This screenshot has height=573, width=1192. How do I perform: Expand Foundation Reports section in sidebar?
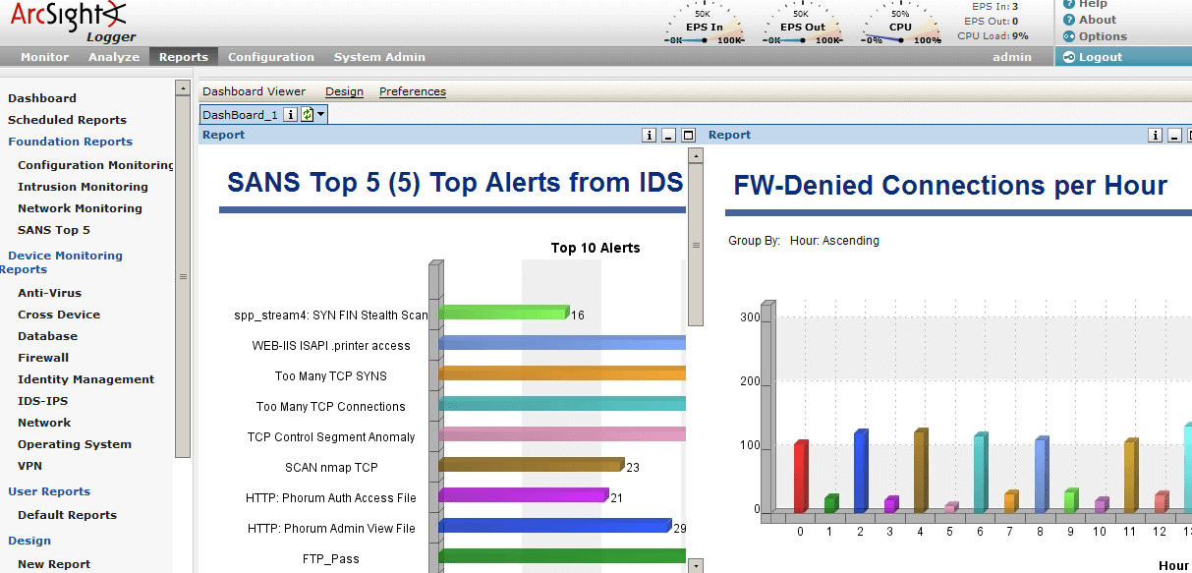coord(70,142)
